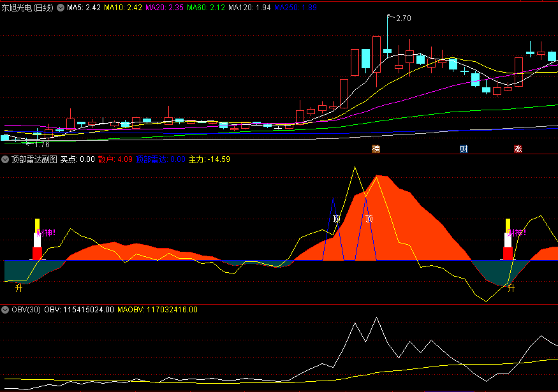Click the 买点: 0.00 value
Image resolution: width=558 pixels, height=392 pixels.
[78, 159]
